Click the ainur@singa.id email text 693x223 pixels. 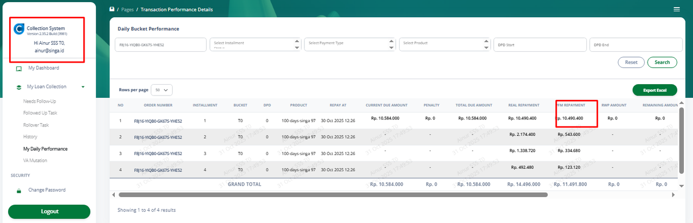(49, 50)
